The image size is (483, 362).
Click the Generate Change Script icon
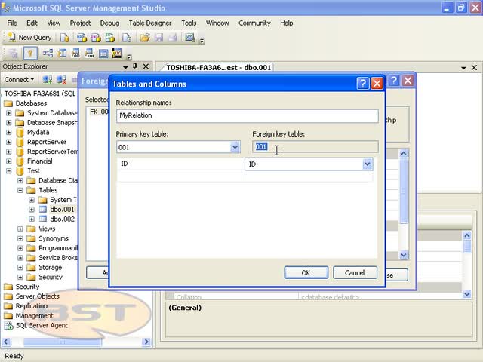[x=14, y=54]
